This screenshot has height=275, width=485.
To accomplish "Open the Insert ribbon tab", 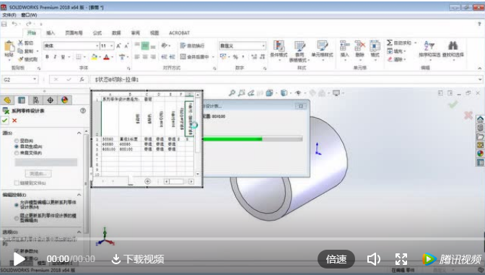I will [x=51, y=32].
